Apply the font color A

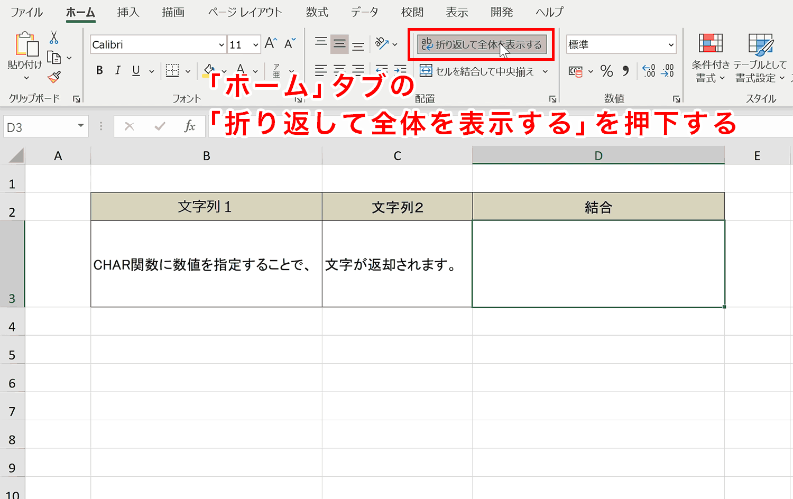point(241,70)
